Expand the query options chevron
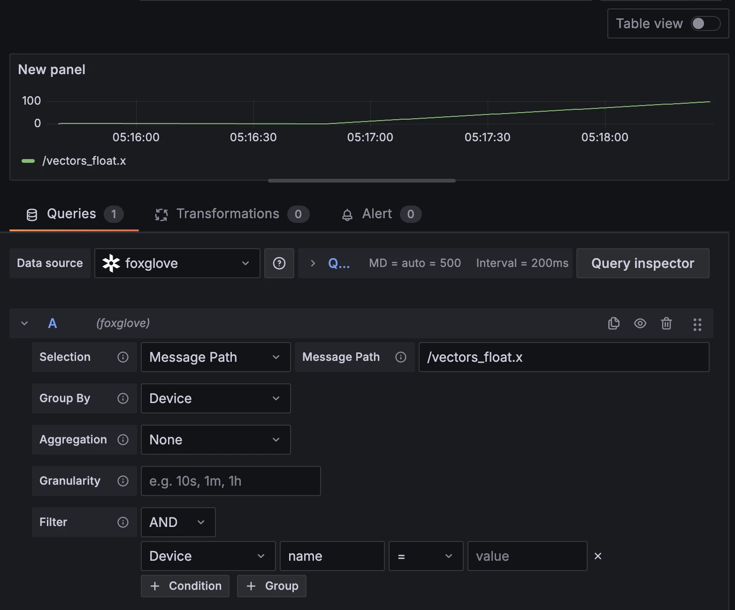Image resolution: width=735 pixels, height=610 pixels. (313, 263)
